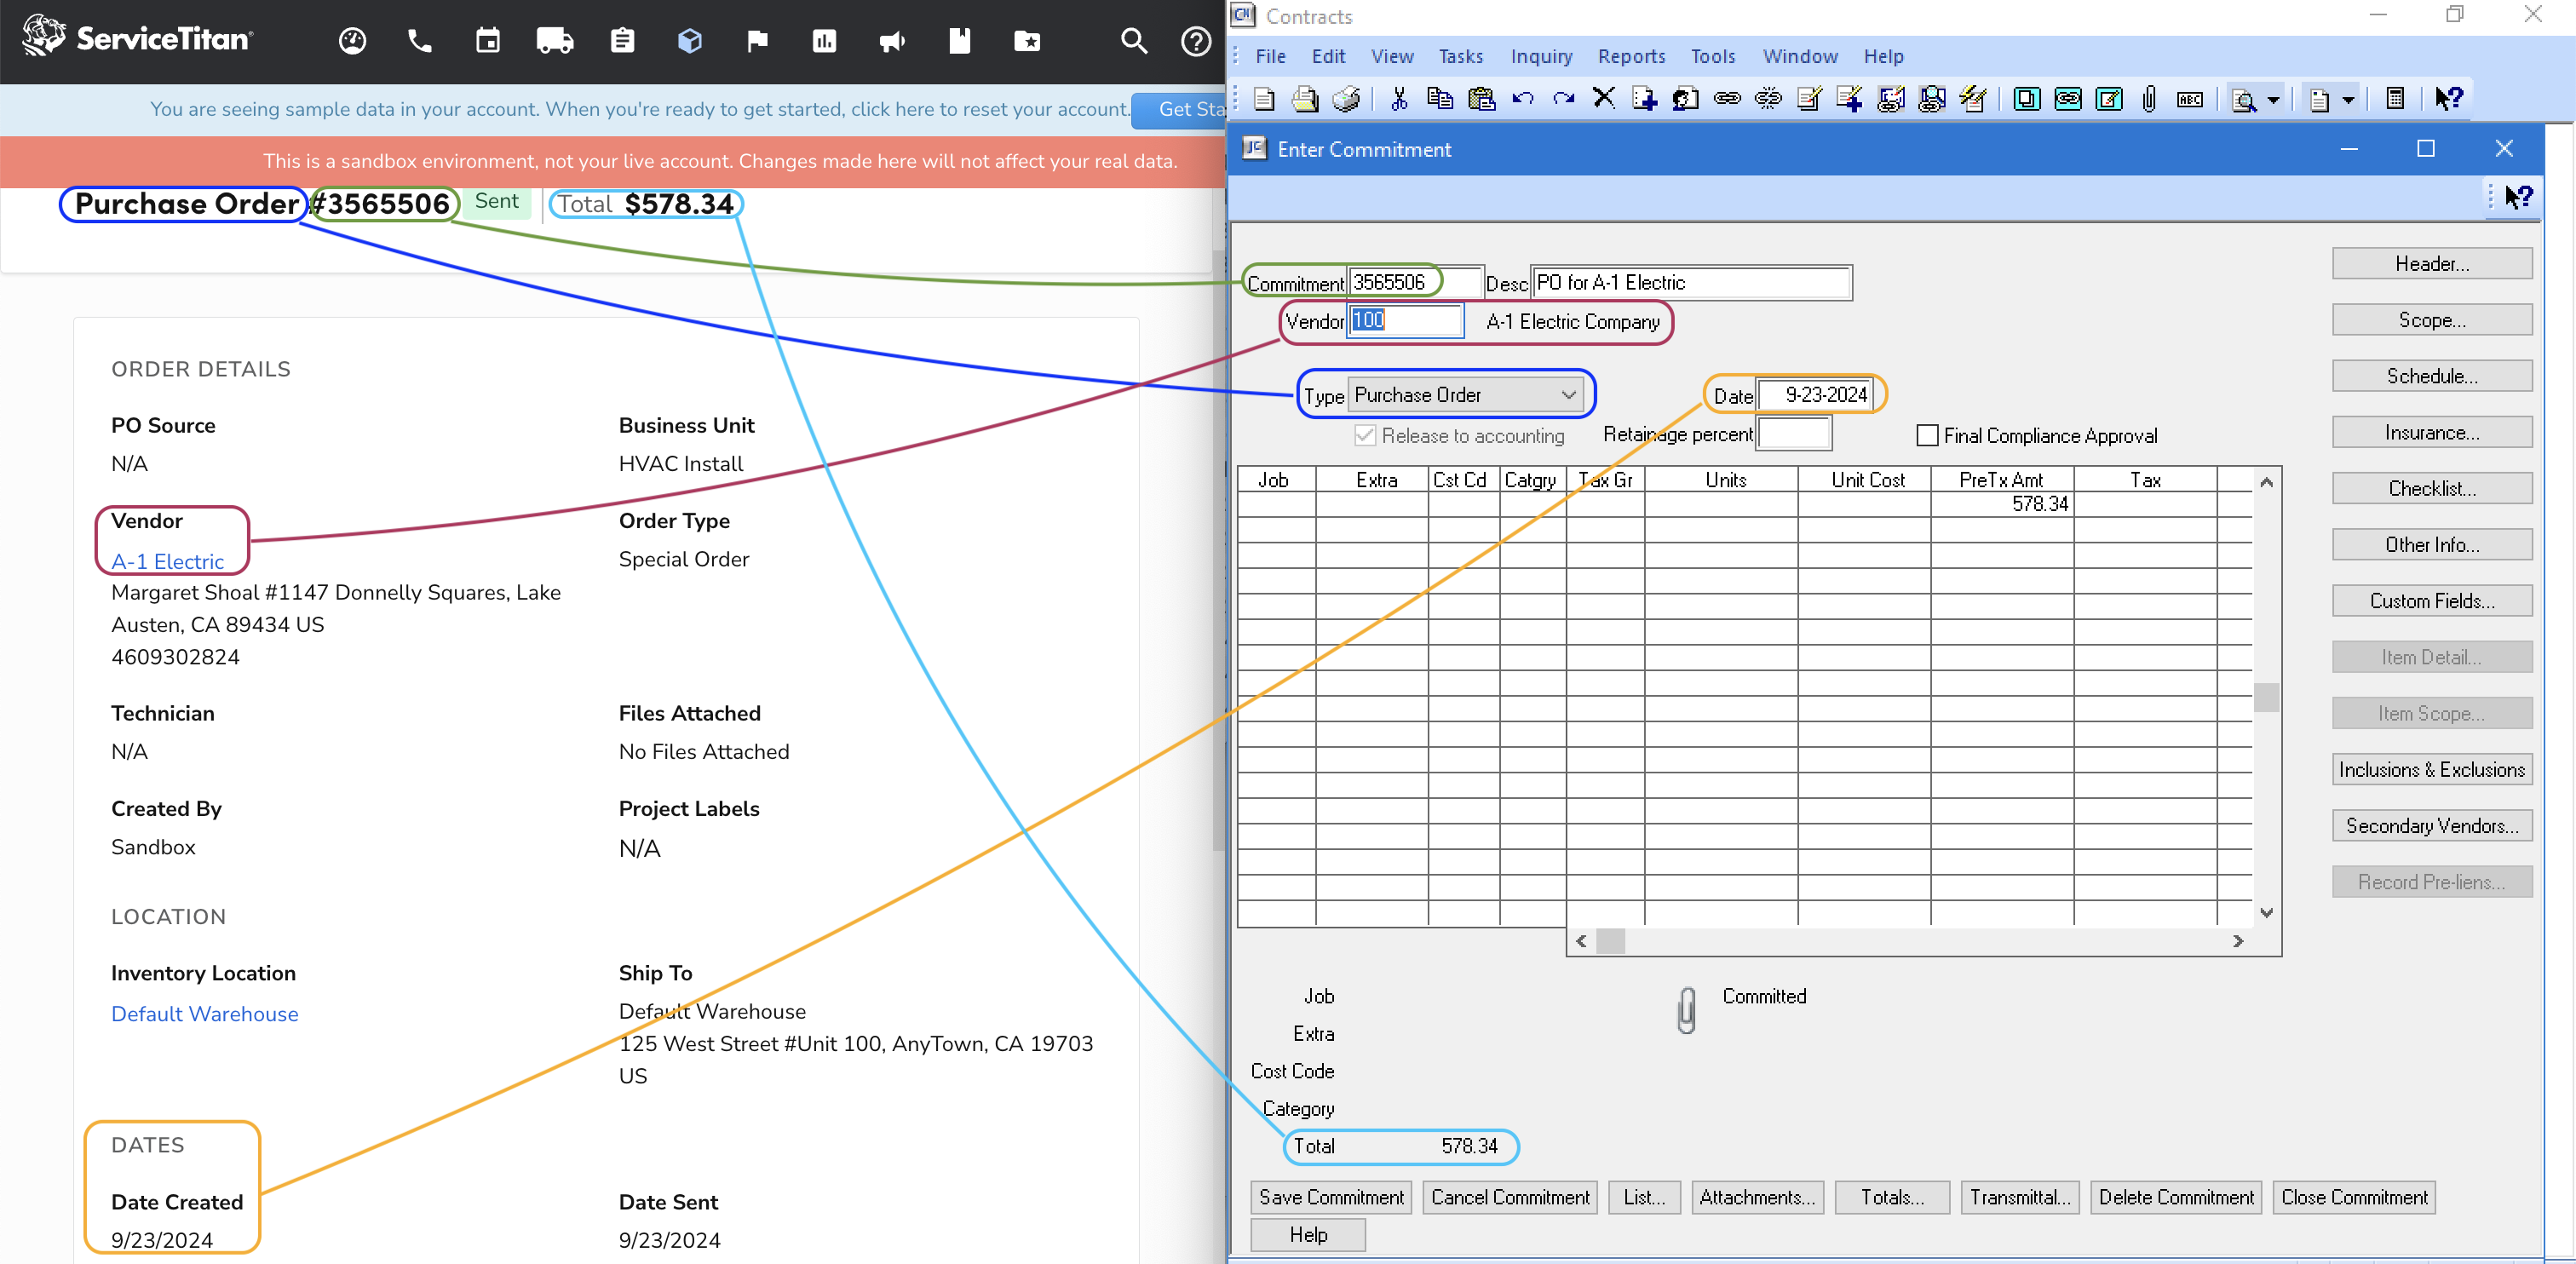2576x1264 pixels.
Task: Click the Secondary Vendors... button
Action: pos(2432,826)
